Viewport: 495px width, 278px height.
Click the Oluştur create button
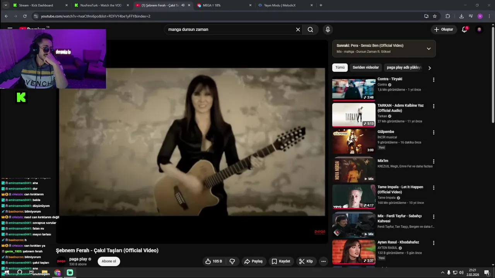(x=443, y=29)
